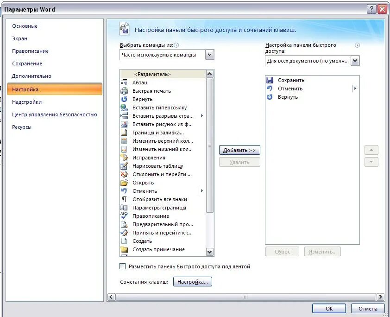Click the horizontal scrollbar right arrow

coord(380,297)
